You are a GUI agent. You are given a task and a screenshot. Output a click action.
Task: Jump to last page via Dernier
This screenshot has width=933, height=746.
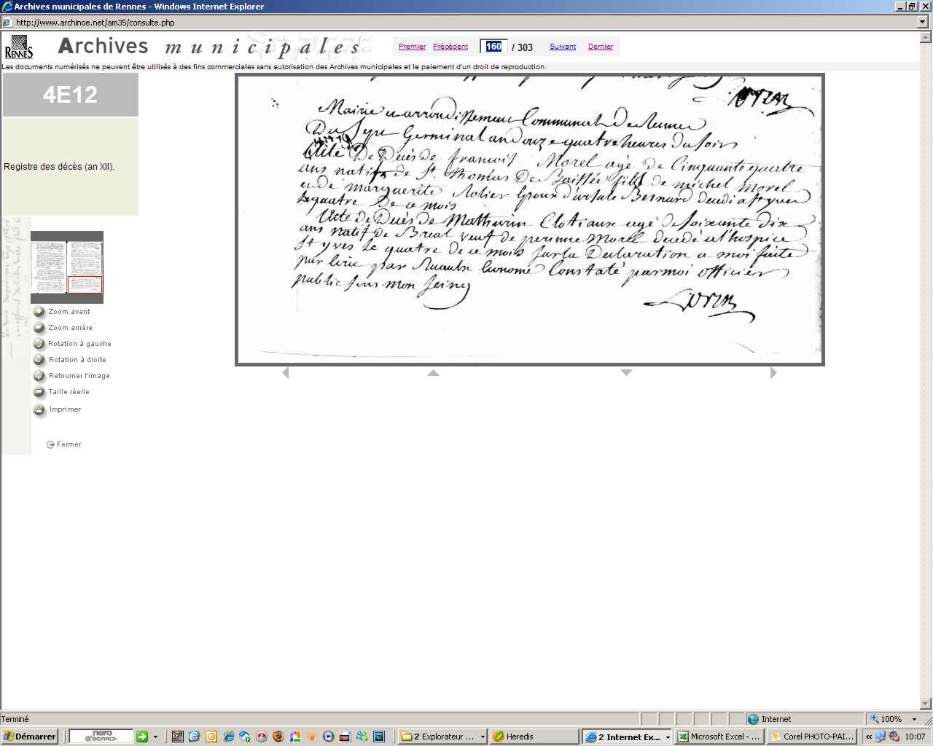tap(601, 47)
